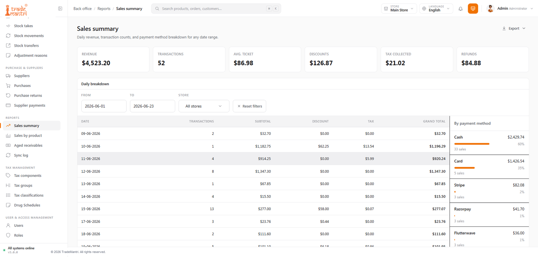The height and width of the screenshot is (257, 538).
Task: Click the Card payment progress bar
Action: [464, 168]
